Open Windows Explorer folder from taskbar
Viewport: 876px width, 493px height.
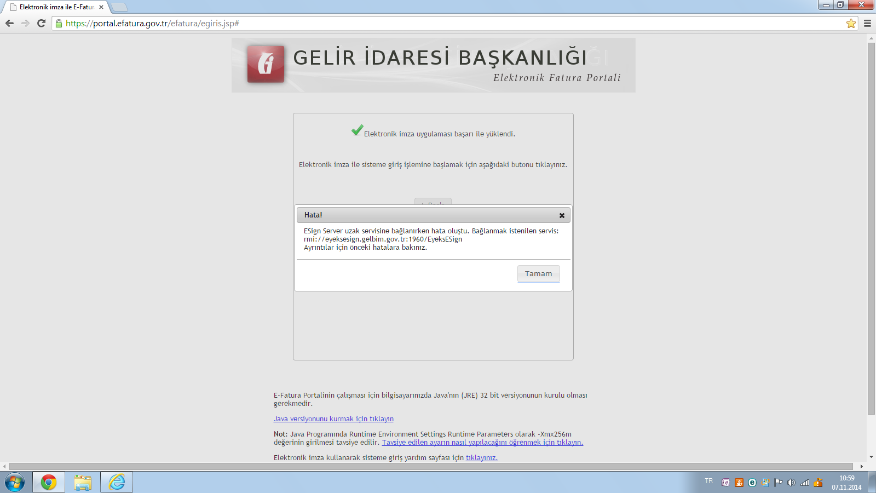click(83, 482)
